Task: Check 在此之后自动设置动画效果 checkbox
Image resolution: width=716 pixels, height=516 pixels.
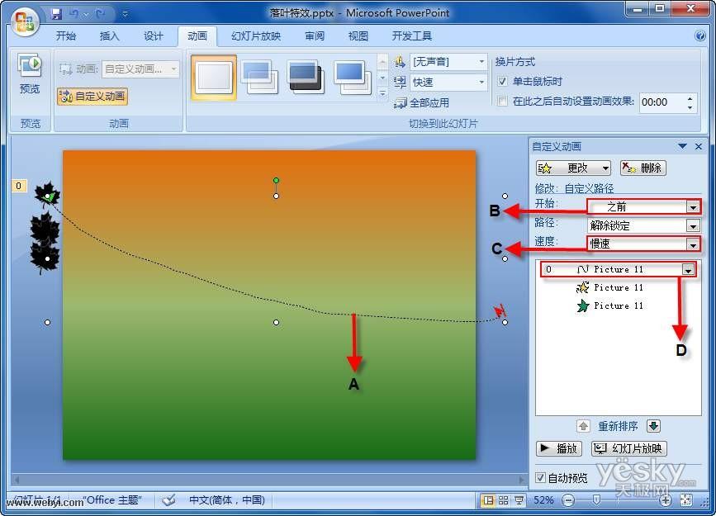Action: (x=502, y=101)
